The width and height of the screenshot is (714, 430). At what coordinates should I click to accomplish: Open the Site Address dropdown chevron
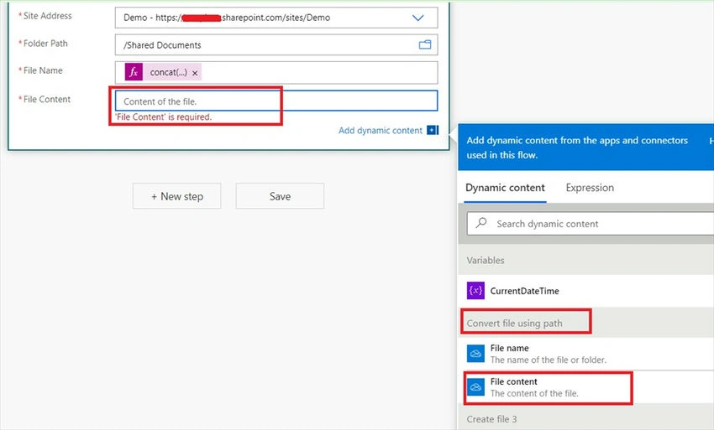coord(417,18)
